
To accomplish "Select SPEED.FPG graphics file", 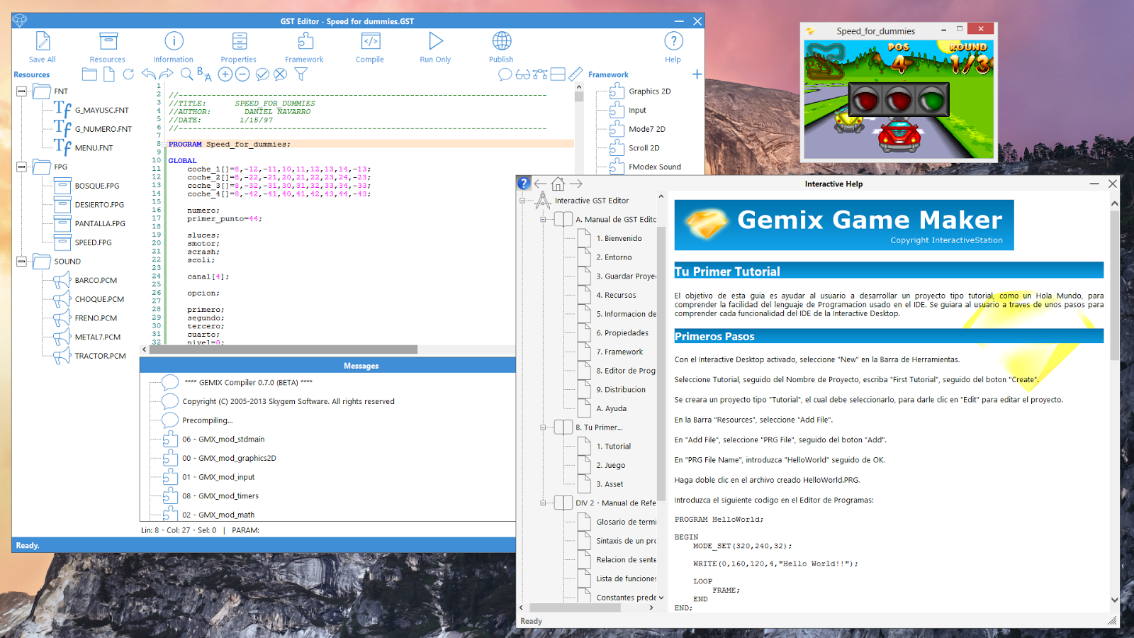I will (x=94, y=242).
